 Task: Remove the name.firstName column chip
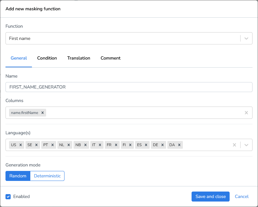point(43,113)
